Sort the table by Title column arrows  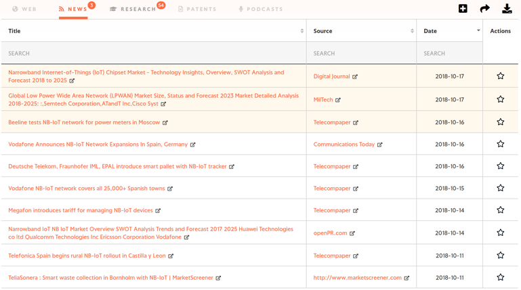click(x=302, y=31)
